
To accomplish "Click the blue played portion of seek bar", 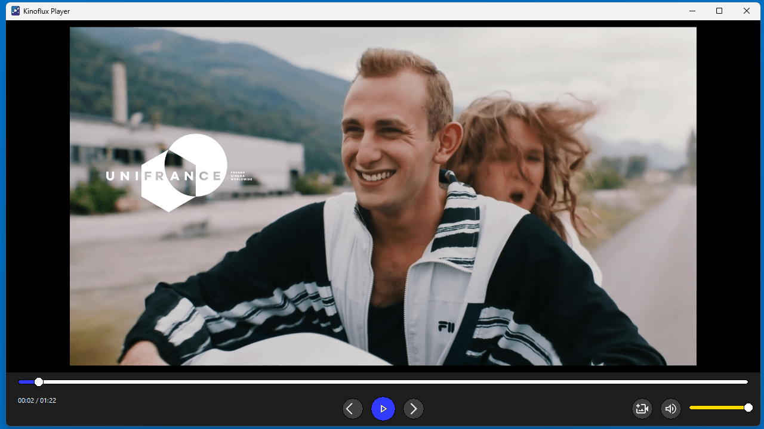I will coord(26,382).
